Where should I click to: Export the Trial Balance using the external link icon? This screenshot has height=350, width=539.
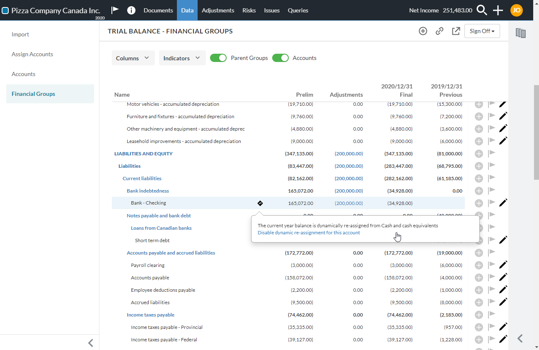pyautogui.click(x=456, y=31)
